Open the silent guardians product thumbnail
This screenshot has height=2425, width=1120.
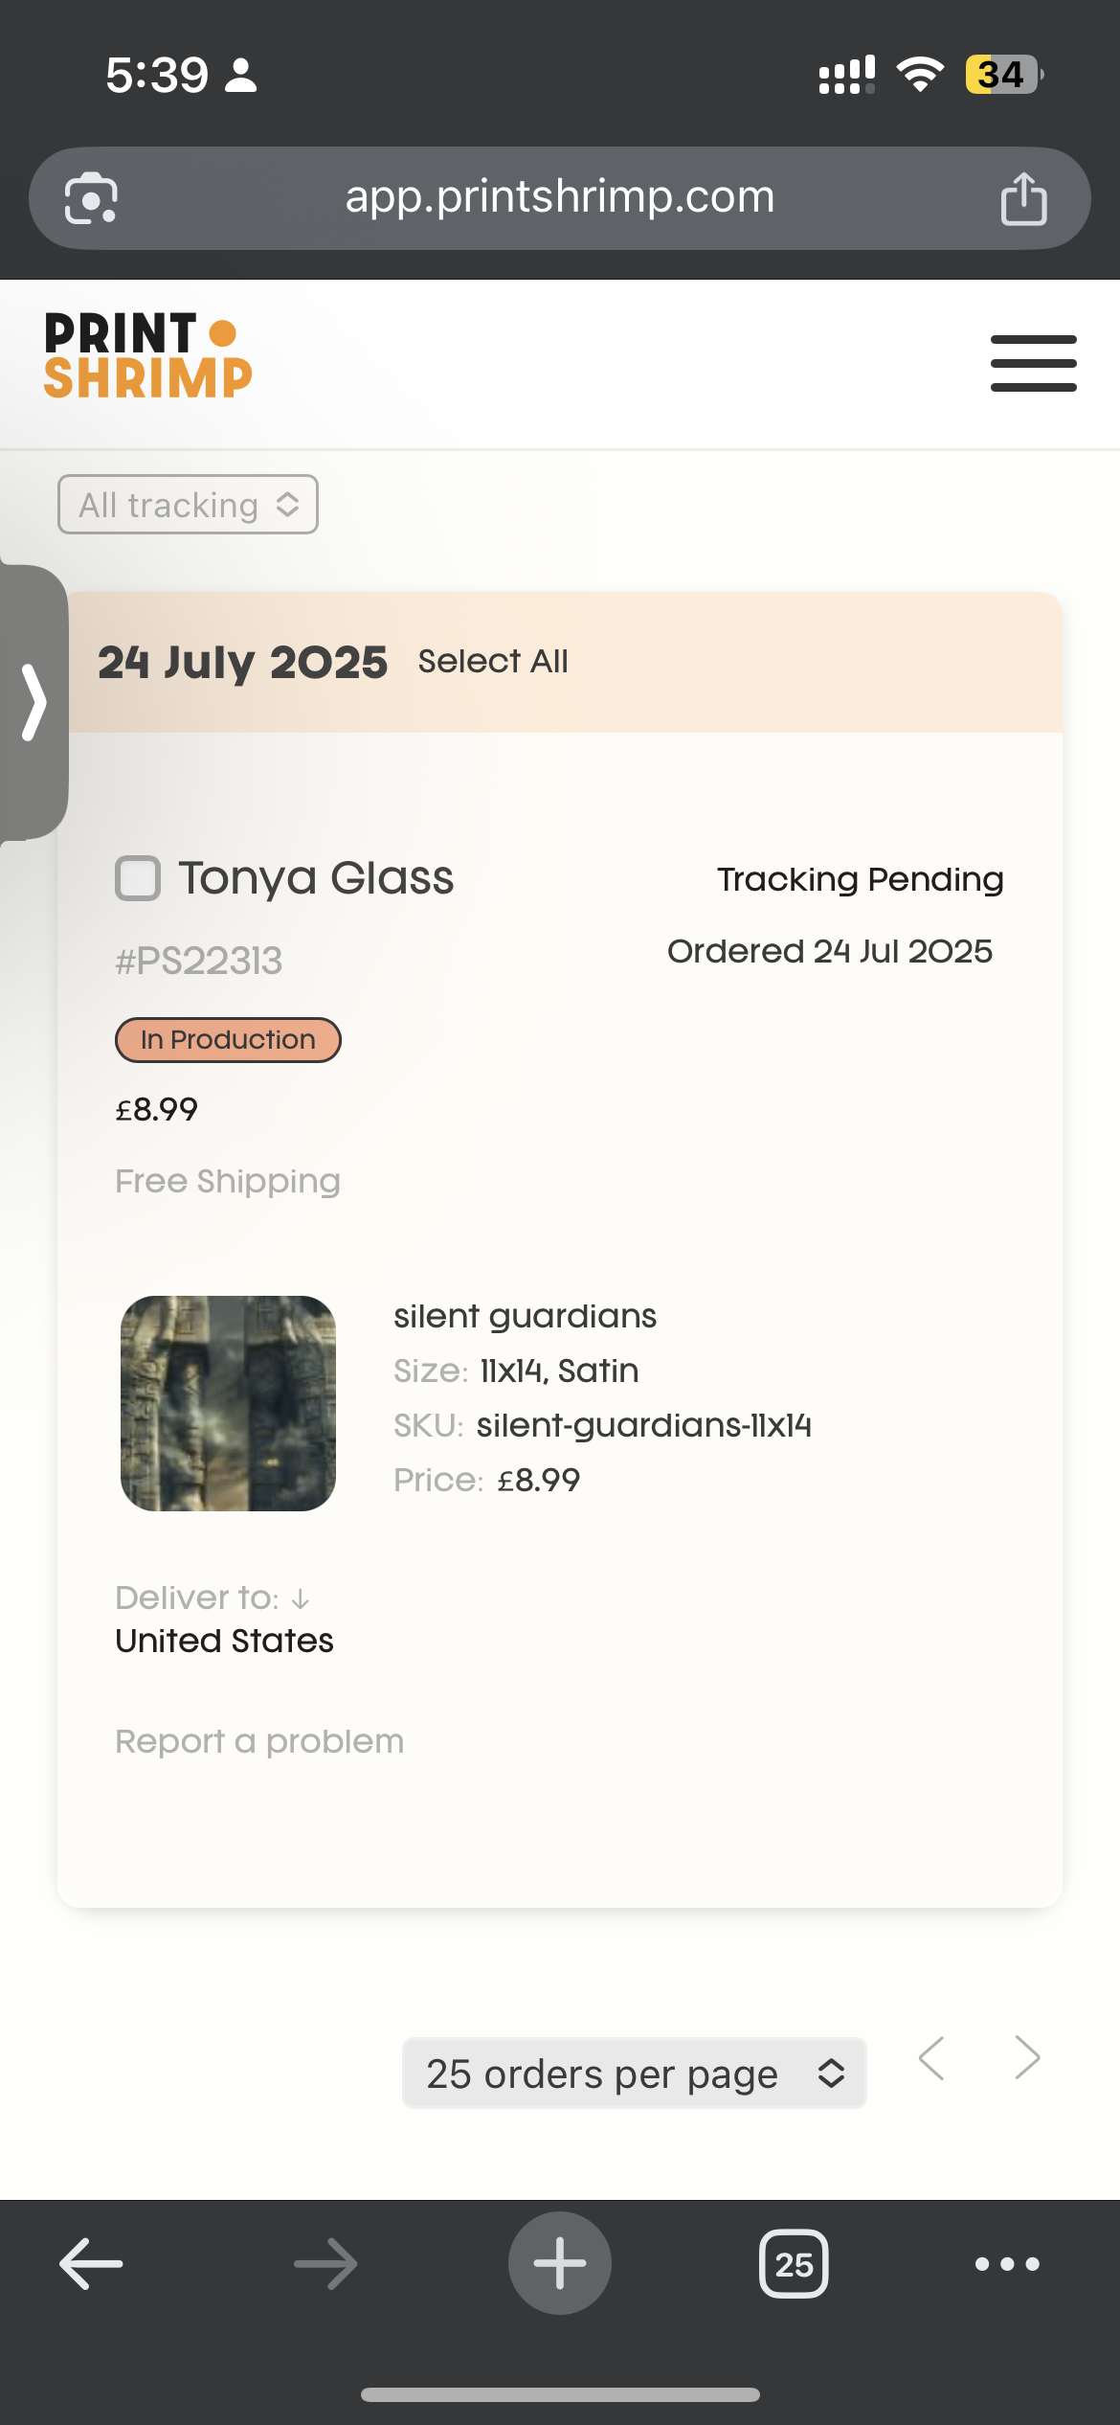point(228,1403)
